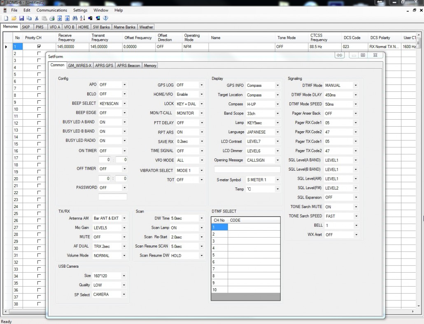This screenshot has width=424, height=324.
Task: Open the APO dropdown
Action: 124,85
